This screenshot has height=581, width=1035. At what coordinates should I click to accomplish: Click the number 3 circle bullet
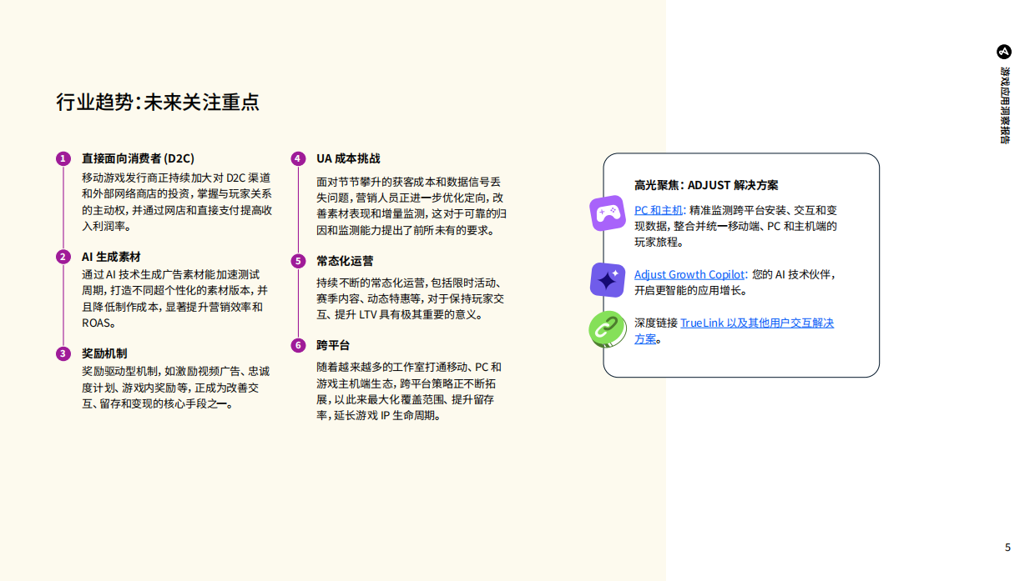click(63, 353)
